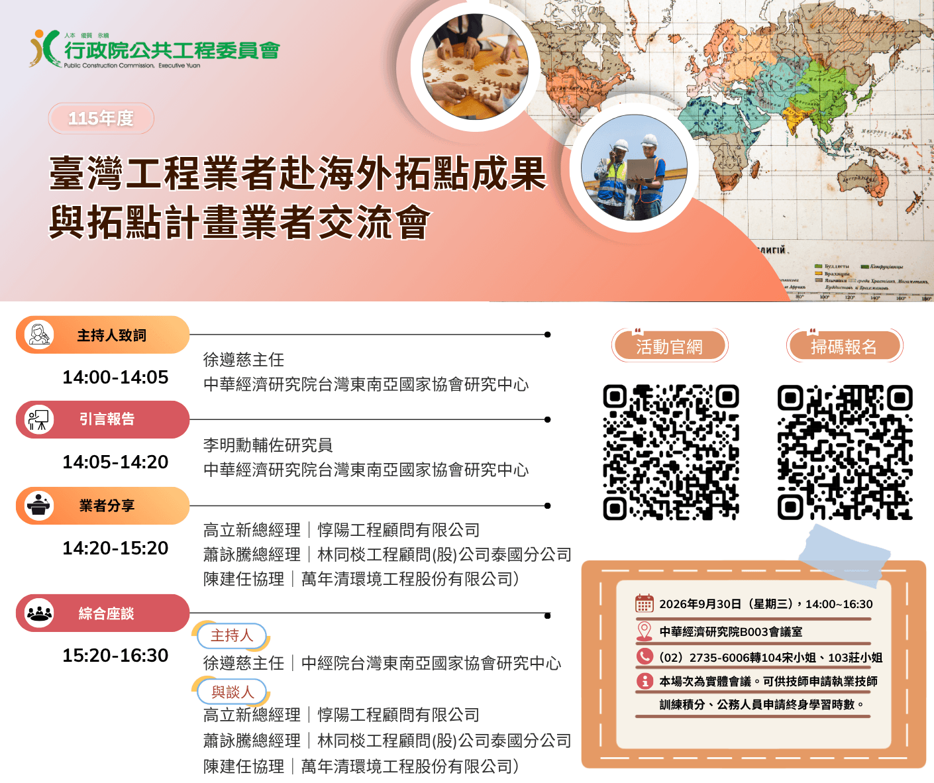
Task: Click the time 14:05-14:20
Action: pyautogui.click(x=115, y=462)
